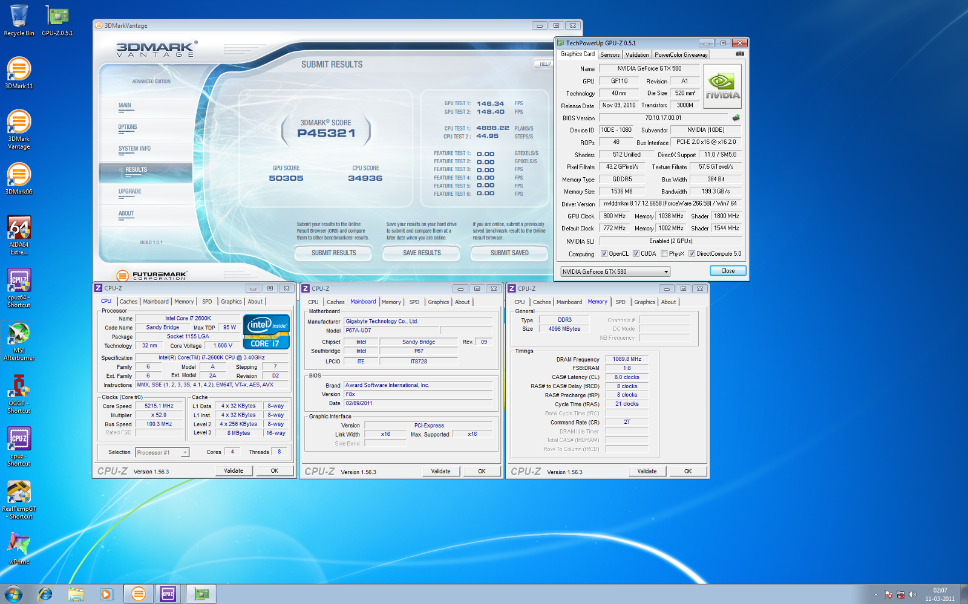Open the Recycle Bin desktop icon

click(x=19, y=20)
